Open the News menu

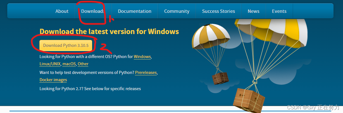[254, 11]
